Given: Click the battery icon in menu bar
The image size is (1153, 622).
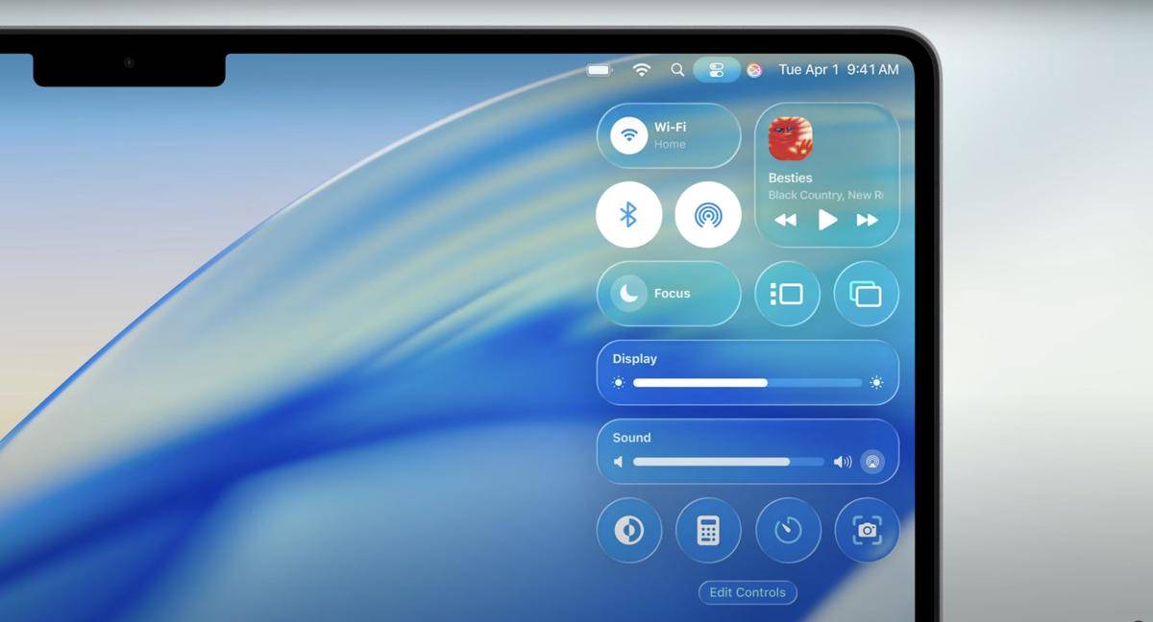Looking at the screenshot, I should pyautogui.click(x=599, y=70).
